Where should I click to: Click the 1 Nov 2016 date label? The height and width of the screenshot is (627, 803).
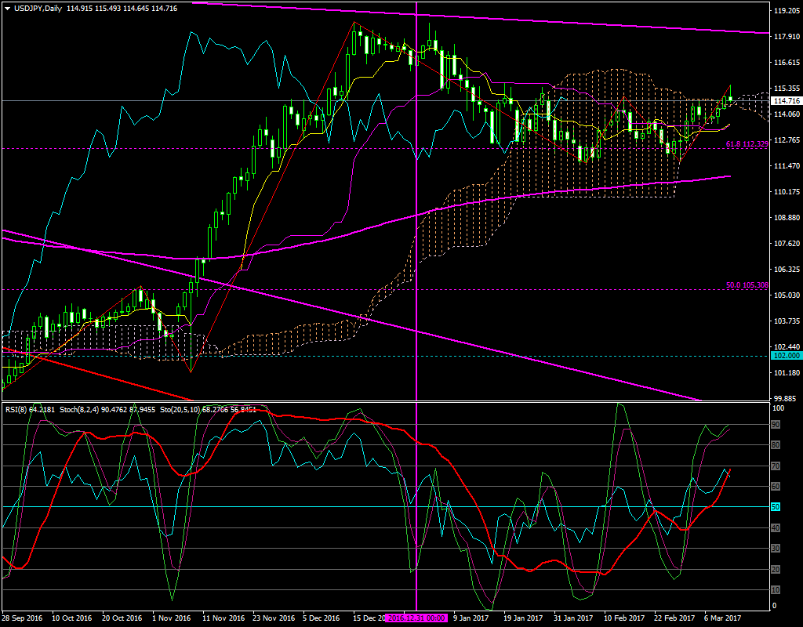[x=172, y=618]
